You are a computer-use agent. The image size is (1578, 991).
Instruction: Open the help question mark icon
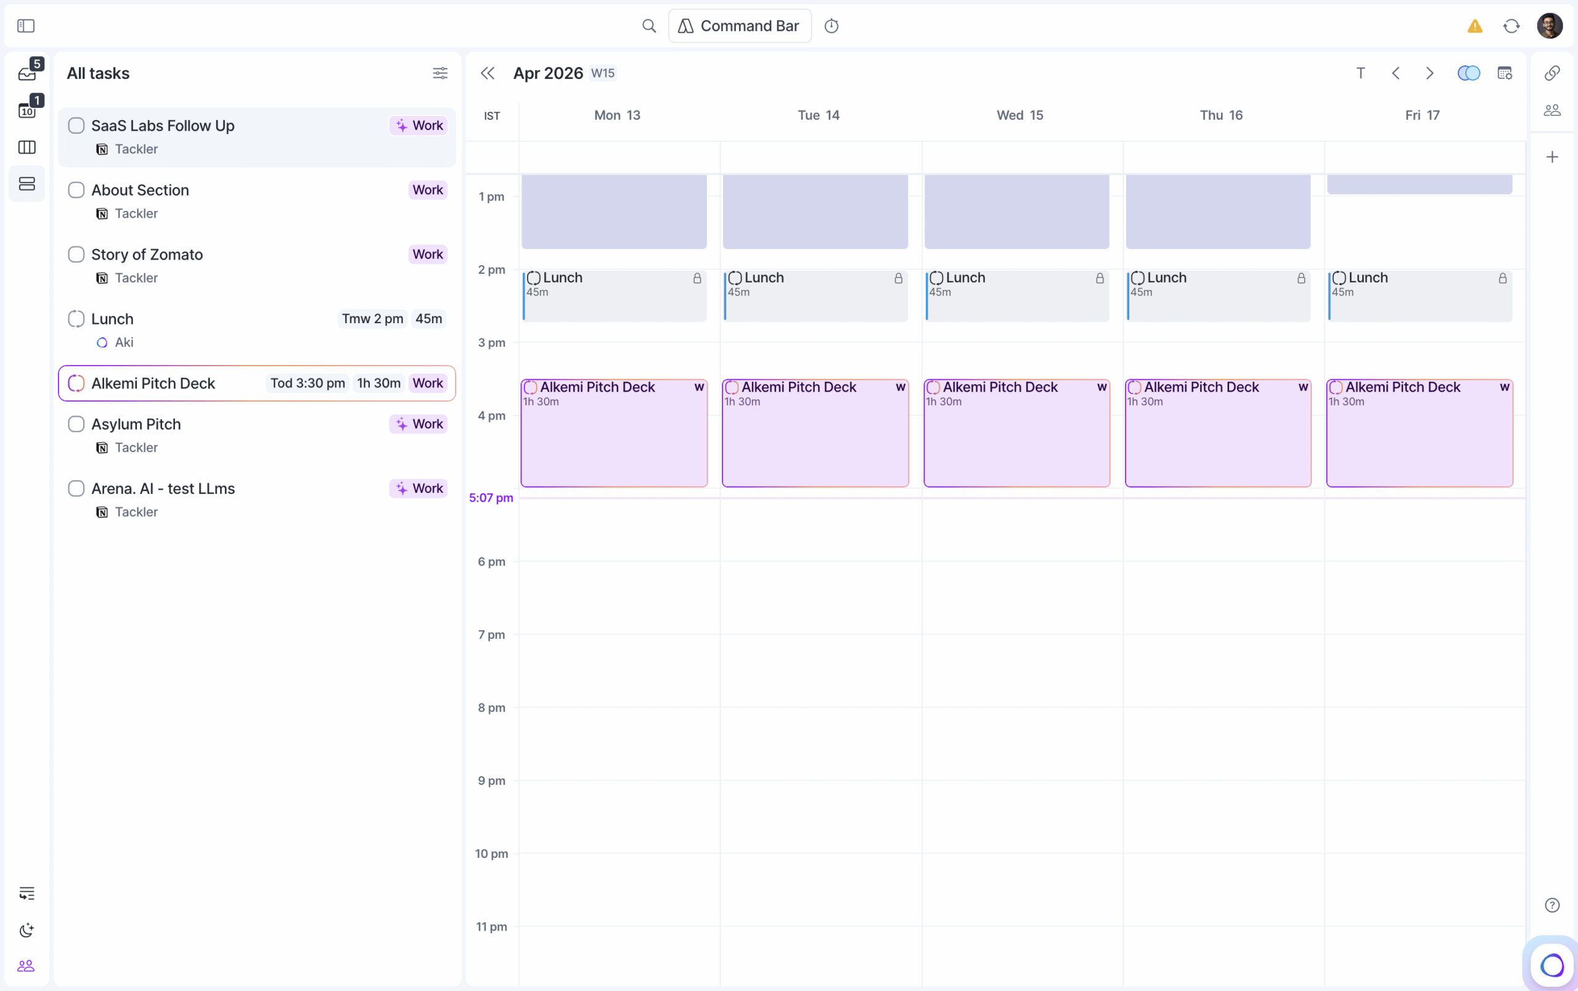(x=1551, y=905)
